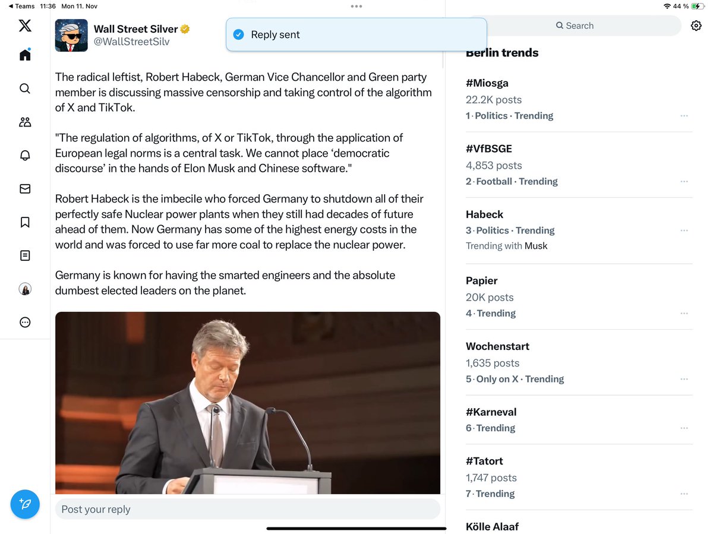
Task: Tap the iPad multitasking three dots
Action: pos(356,6)
